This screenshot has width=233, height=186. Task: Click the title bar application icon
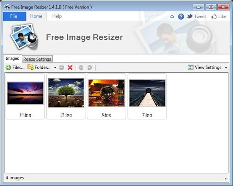7,7
